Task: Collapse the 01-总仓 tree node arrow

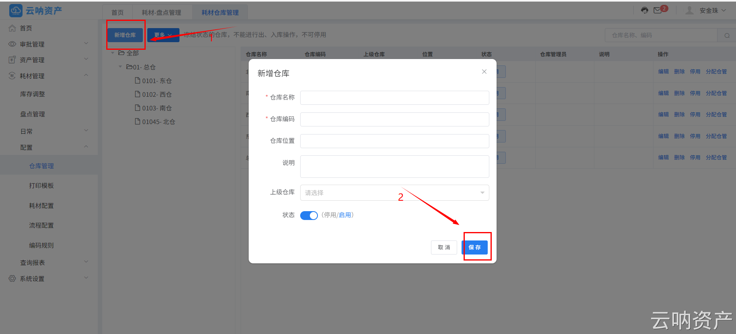Action: pyautogui.click(x=120, y=67)
